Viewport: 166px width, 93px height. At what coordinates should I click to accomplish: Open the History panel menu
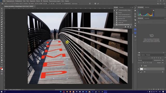133,7
